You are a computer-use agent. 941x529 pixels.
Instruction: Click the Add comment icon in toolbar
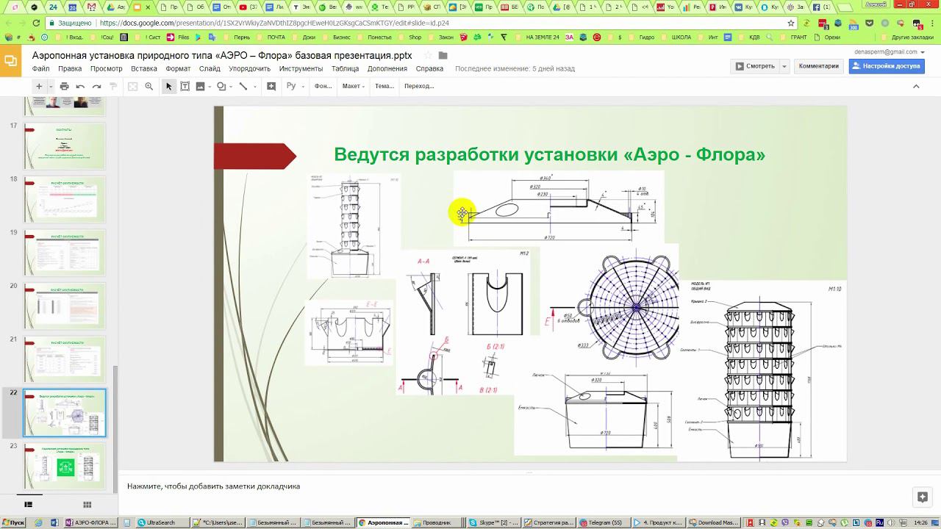pyautogui.click(x=271, y=87)
